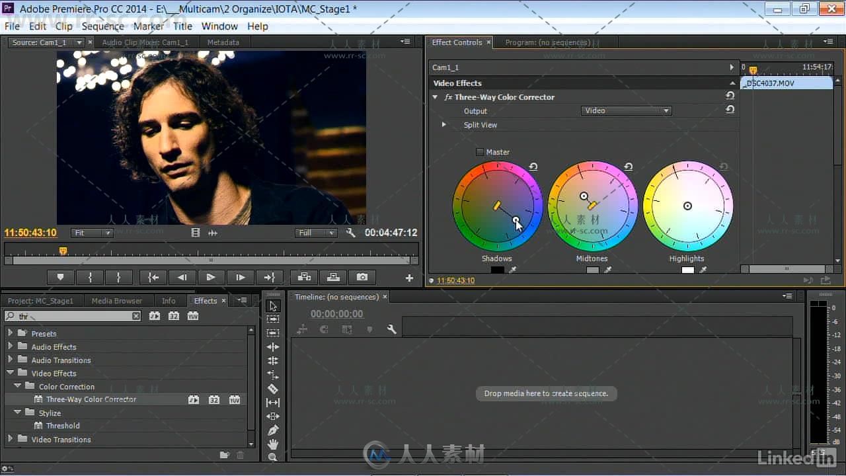Image resolution: width=846 pixels, height=476 pixels.
Task: Pick Shadows eyedropper
Action: (513, 270)
